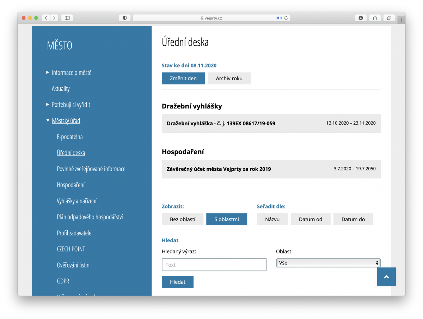Reload the vejprty.cz page

[286, 18]
